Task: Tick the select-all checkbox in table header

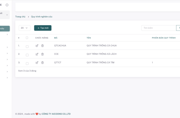Action: (x=27, y=38)
